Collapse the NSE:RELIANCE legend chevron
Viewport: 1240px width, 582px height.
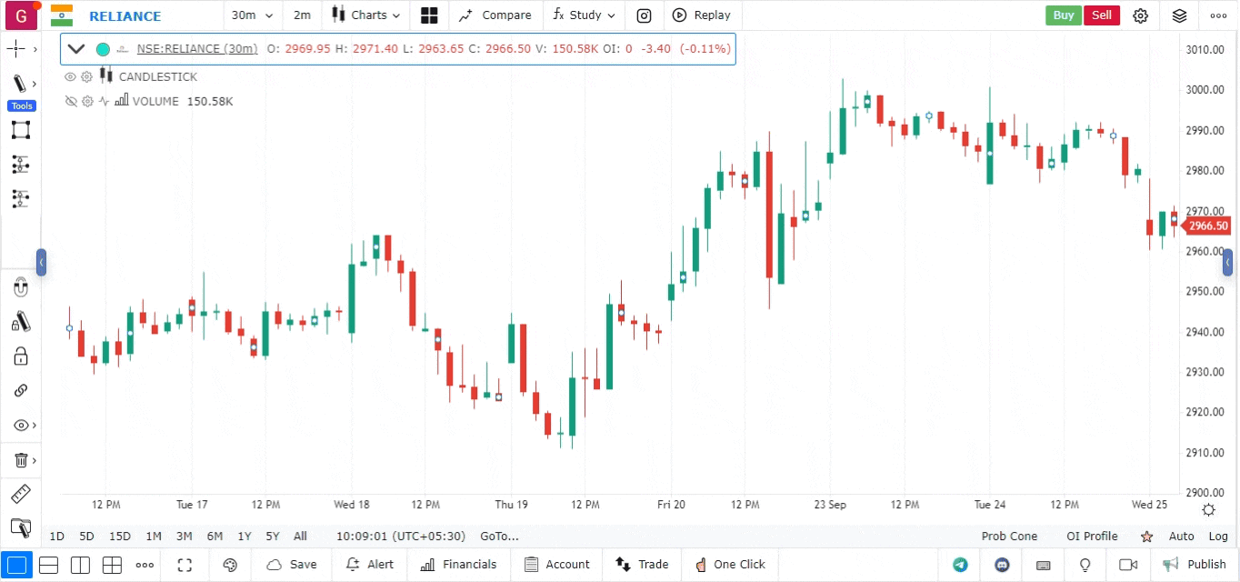tap(76, 49)
